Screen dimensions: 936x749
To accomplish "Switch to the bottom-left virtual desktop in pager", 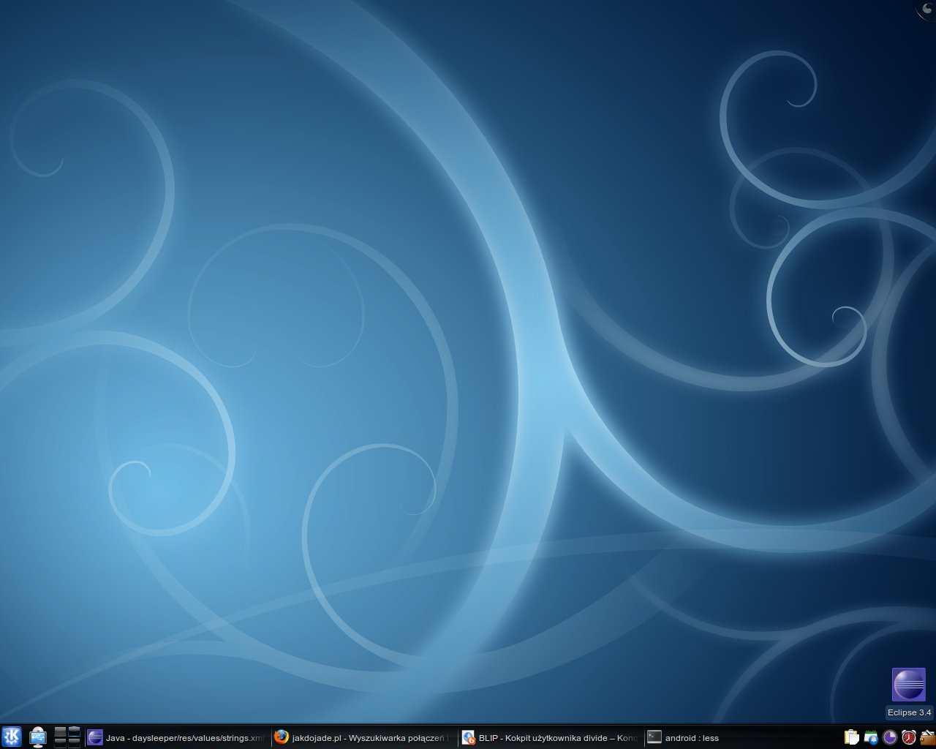I will [x=61, y=742].
